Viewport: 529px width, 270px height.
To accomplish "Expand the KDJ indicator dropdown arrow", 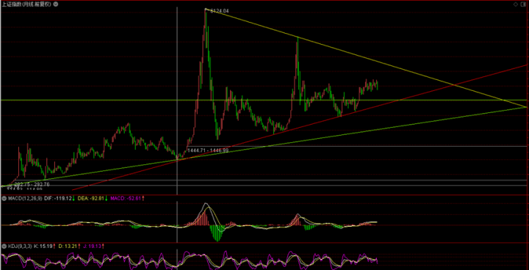I will [4, 247].
